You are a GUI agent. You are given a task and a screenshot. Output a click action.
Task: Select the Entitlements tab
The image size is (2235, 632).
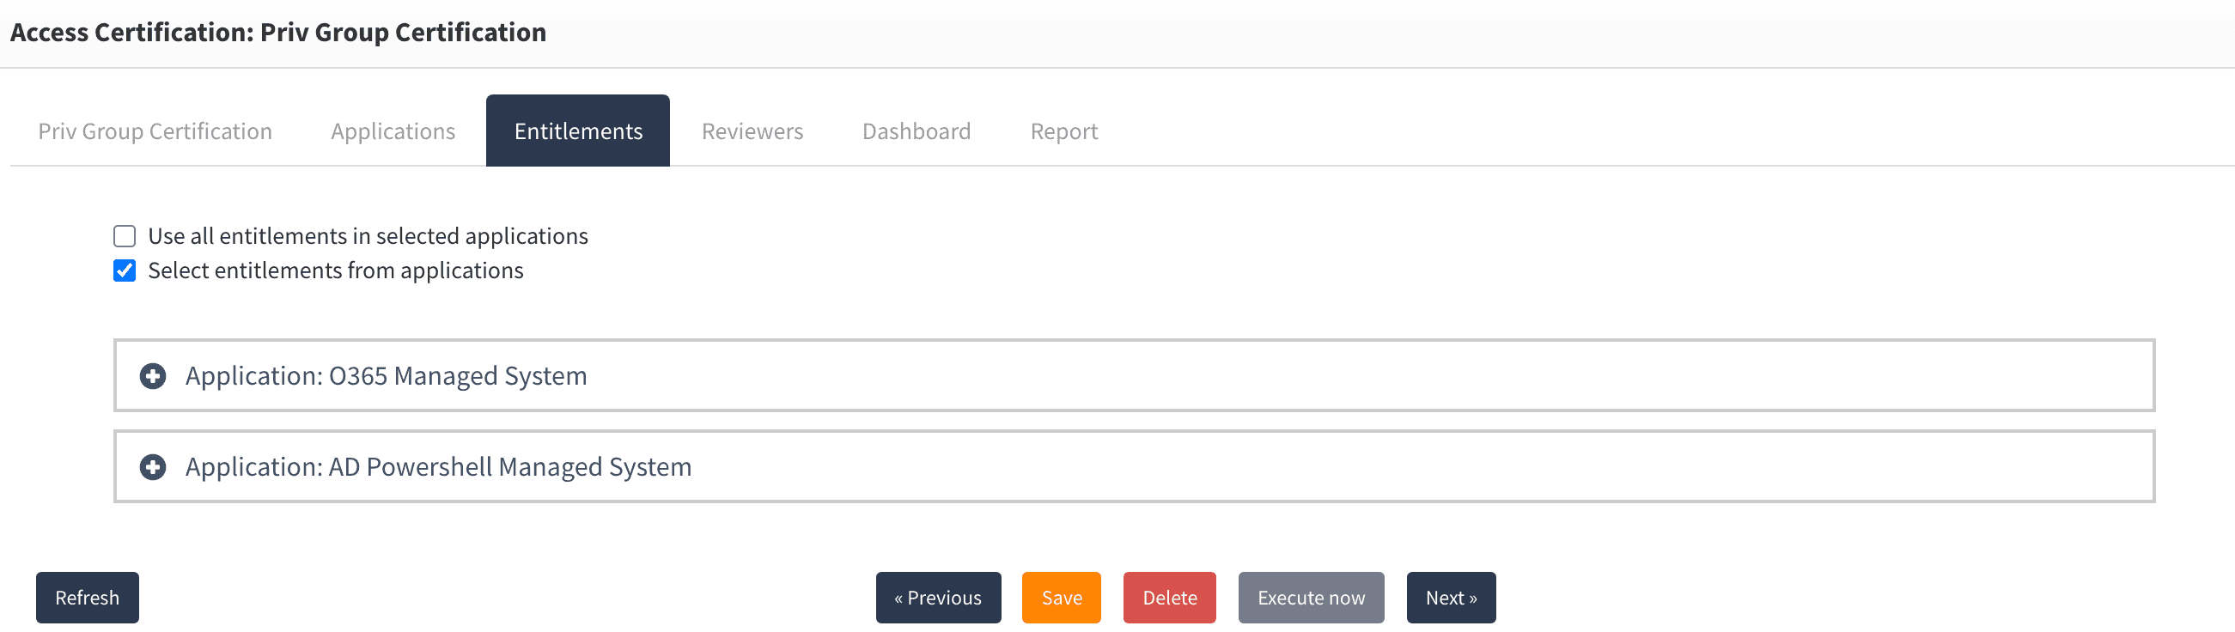(578, 131)
